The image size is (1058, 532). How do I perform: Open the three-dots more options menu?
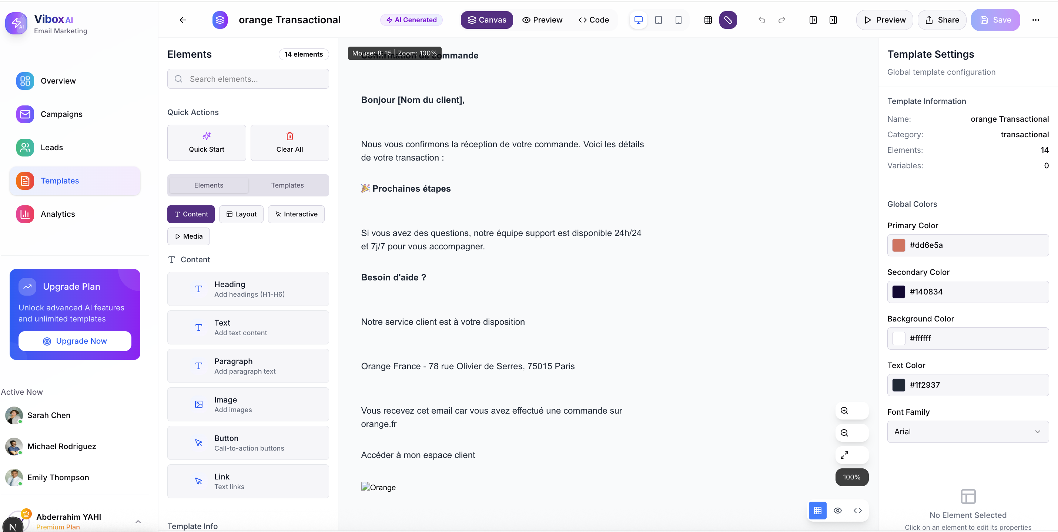pos(1035,20)
